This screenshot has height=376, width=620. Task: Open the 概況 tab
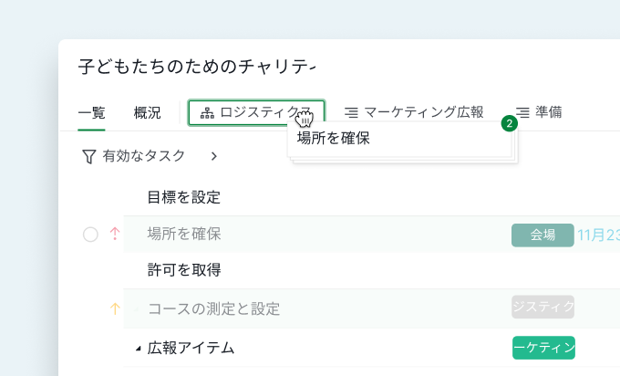point(147,113)
